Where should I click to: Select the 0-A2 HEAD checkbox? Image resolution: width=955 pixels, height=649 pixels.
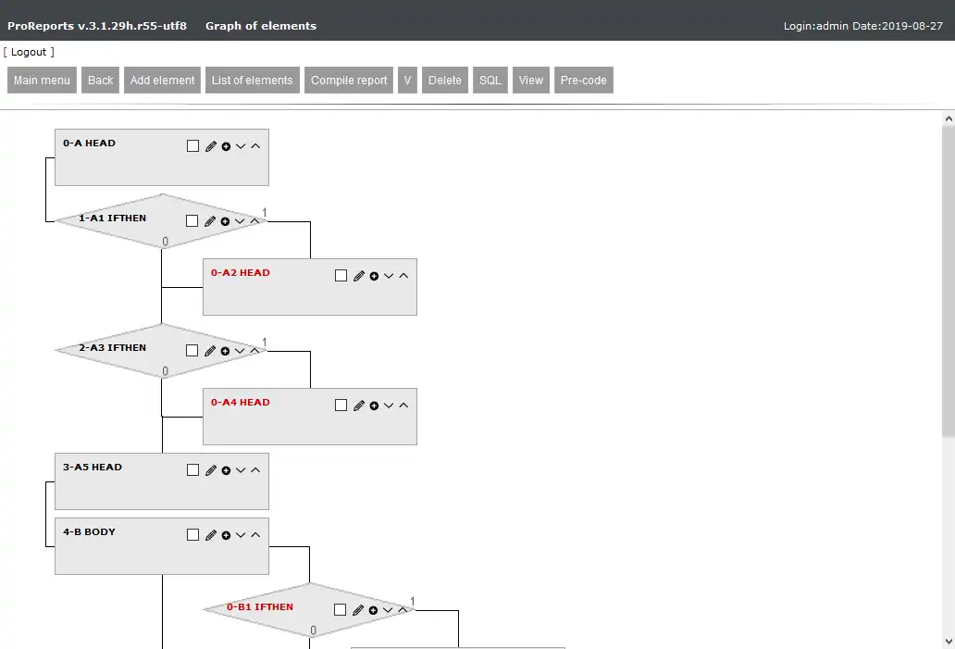[341, 276]
